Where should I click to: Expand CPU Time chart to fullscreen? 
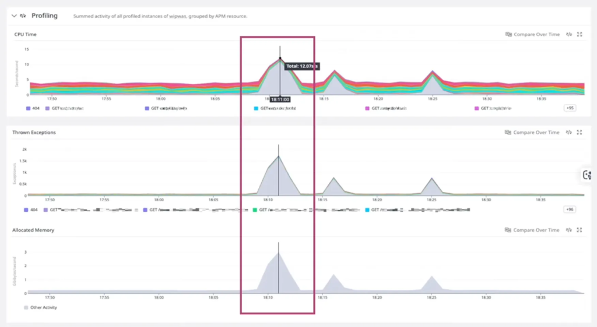(x=580, y=34)
